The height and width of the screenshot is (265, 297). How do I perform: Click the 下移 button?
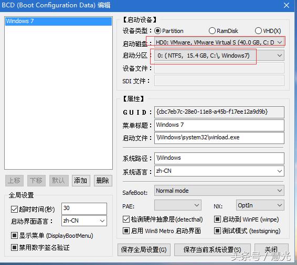36,181
